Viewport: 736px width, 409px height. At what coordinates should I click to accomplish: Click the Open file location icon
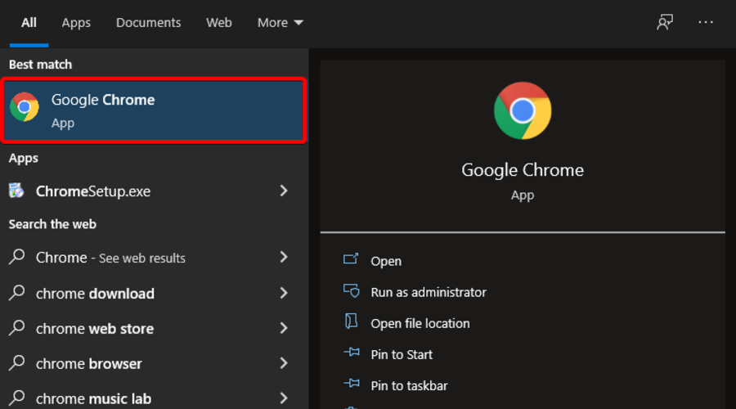click(352, 322)
